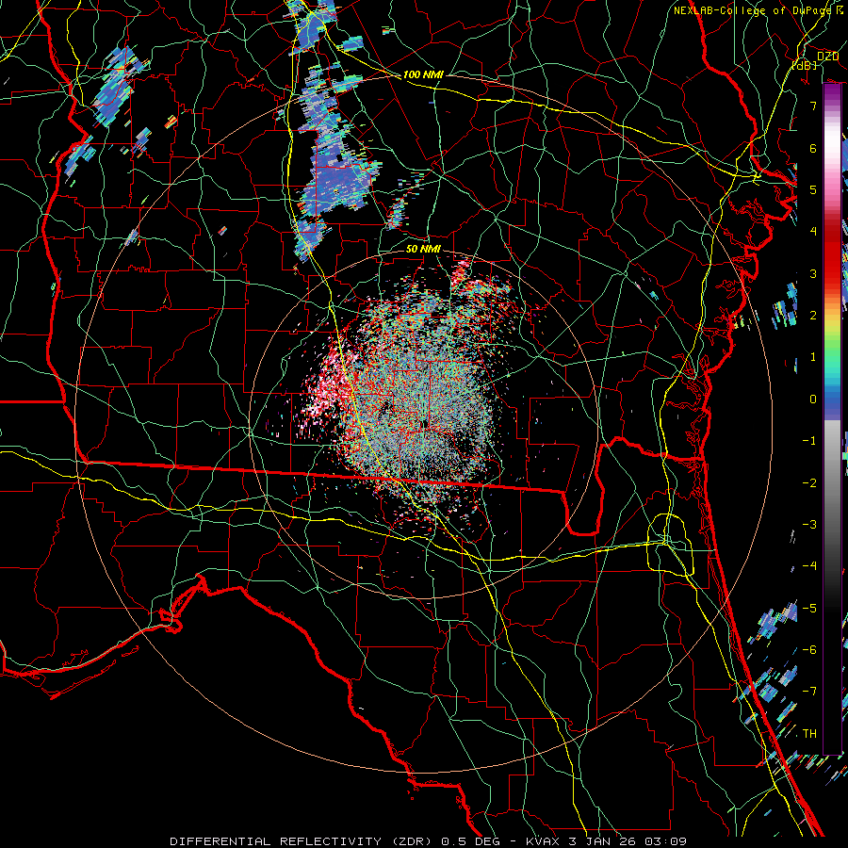Click the scale value "4"
Viewport: 848px width, 848px height.
tap(813, 232)
